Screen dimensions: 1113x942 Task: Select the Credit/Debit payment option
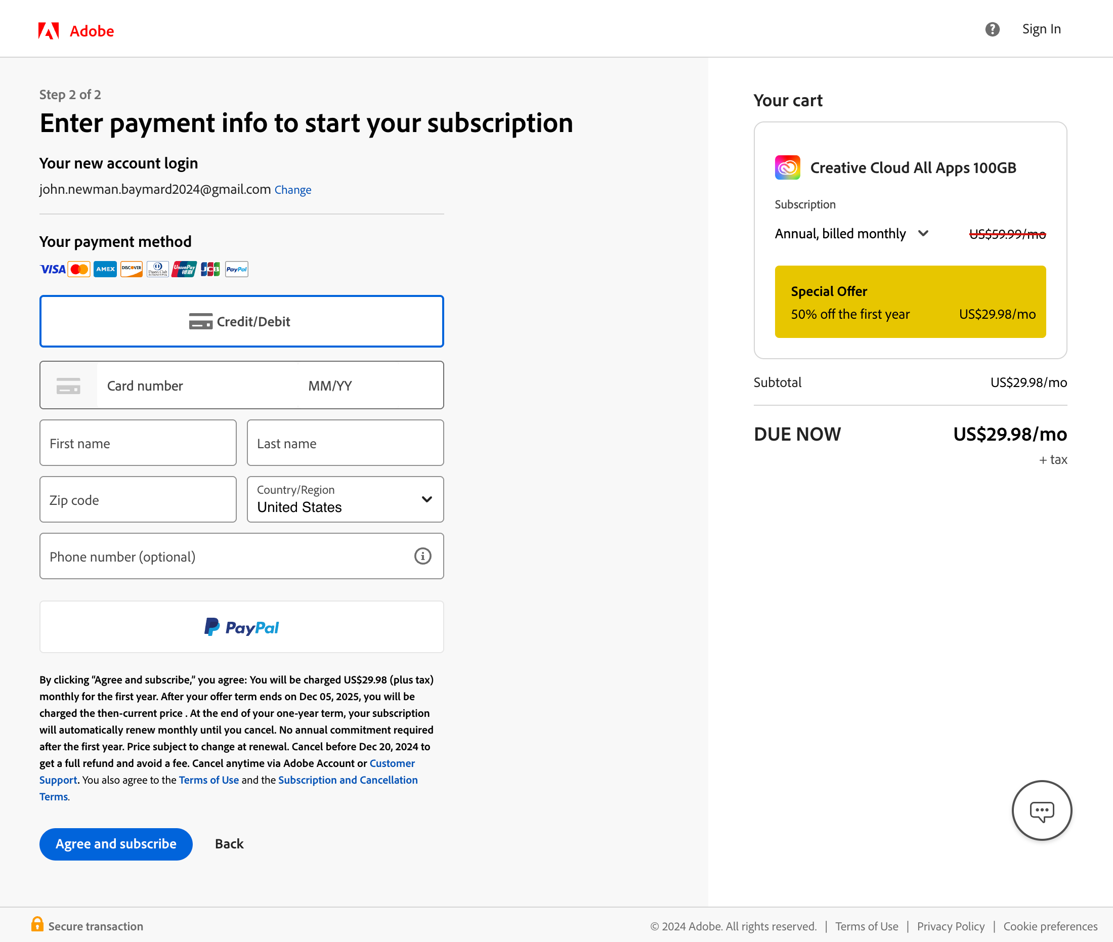[x=241, y=321]
